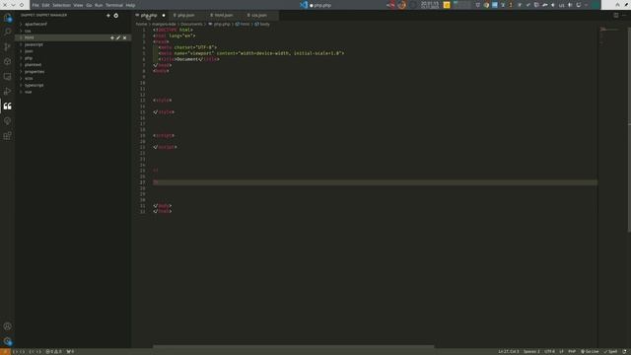Open the Extensions view icon

pyautogui.click(x=7, y=136)
